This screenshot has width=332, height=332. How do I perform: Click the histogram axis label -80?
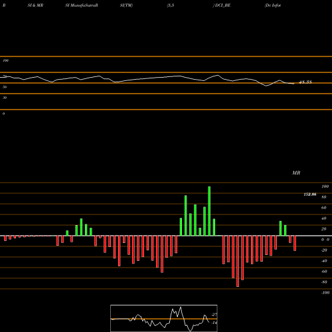[x=324, y=282]
